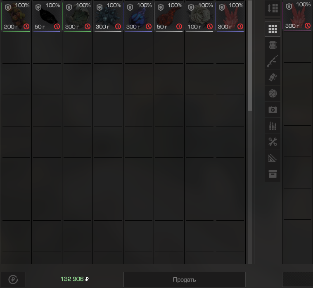313x288 pixels.
Task: Click the ruble refresh icon button
Action: click(13, 279)
